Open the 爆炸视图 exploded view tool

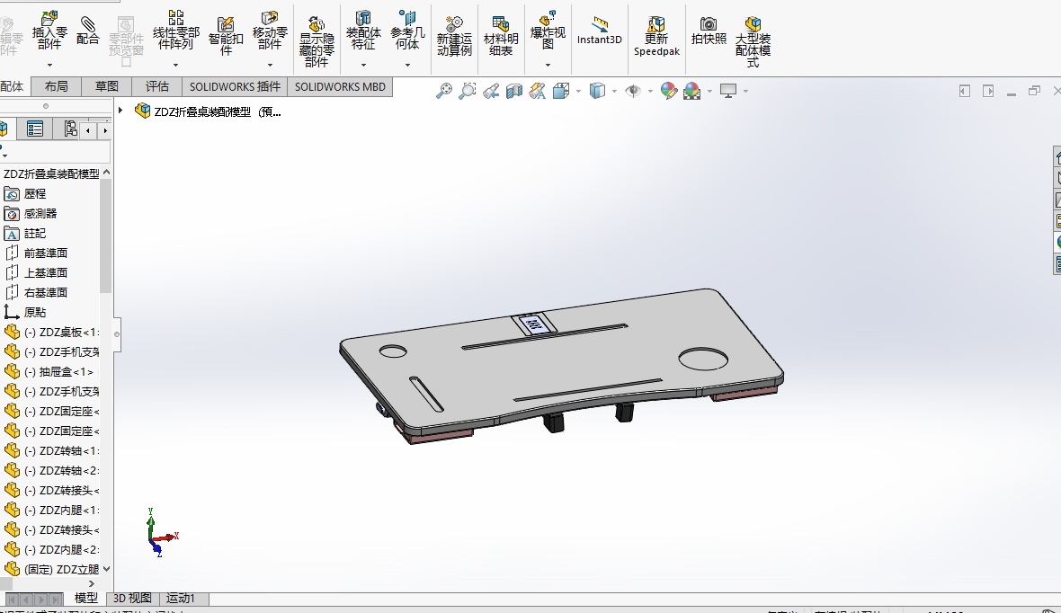coord(548,31)
